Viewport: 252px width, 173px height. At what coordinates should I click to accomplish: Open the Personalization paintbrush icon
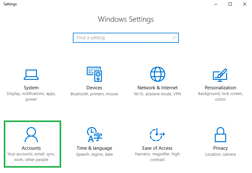pos(220,75)
